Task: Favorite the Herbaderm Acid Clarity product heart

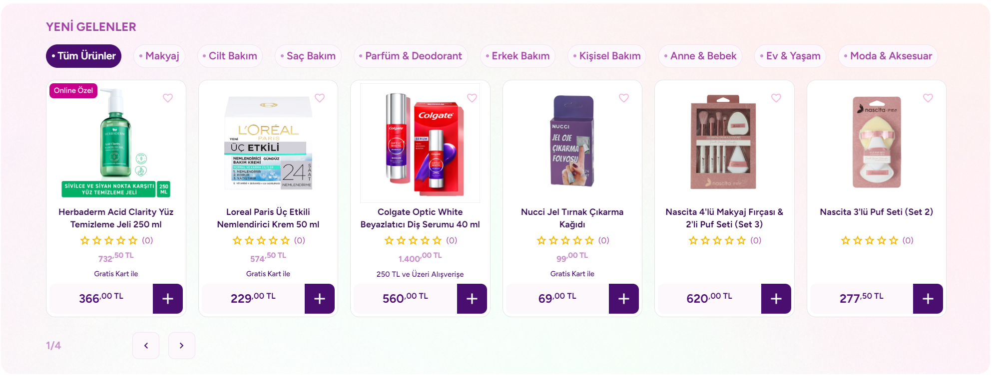Action: pos(168,98)
